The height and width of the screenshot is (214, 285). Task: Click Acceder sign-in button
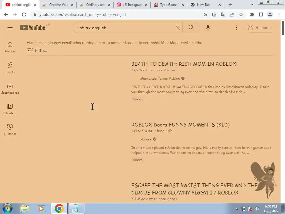[x=260, y=28]
